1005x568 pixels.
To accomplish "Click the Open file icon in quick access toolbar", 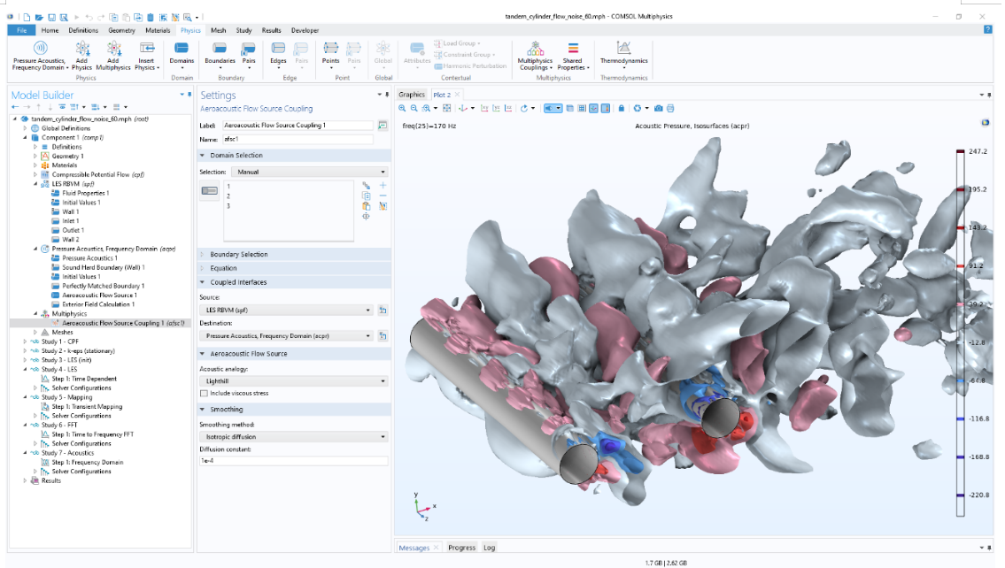I will coord(39,17).
